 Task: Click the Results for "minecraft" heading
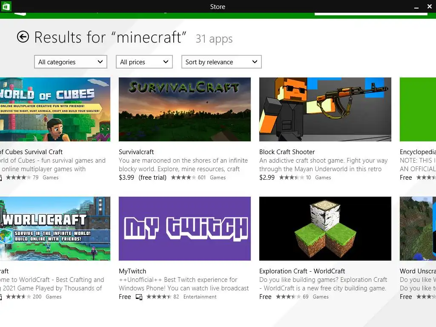[x=110, y=37]
